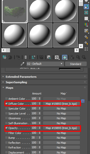Toggle the ambient-diffuse map lock icon
This screenshot has height=154, width=90.
click(x=83, y=101)
